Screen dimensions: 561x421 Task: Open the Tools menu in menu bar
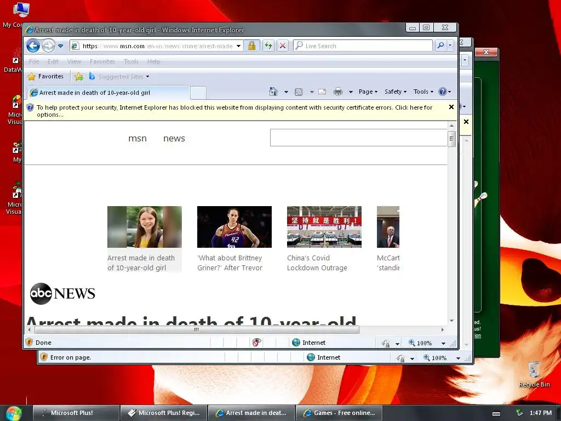(131, 61)
